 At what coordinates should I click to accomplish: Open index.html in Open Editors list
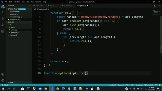[x=16, y=12]
